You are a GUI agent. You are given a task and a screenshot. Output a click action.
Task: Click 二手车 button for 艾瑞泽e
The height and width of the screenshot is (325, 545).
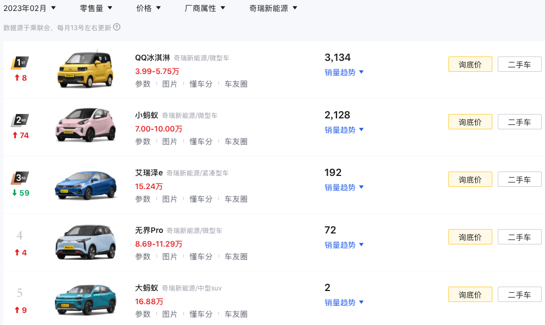(x=519, y=180)
